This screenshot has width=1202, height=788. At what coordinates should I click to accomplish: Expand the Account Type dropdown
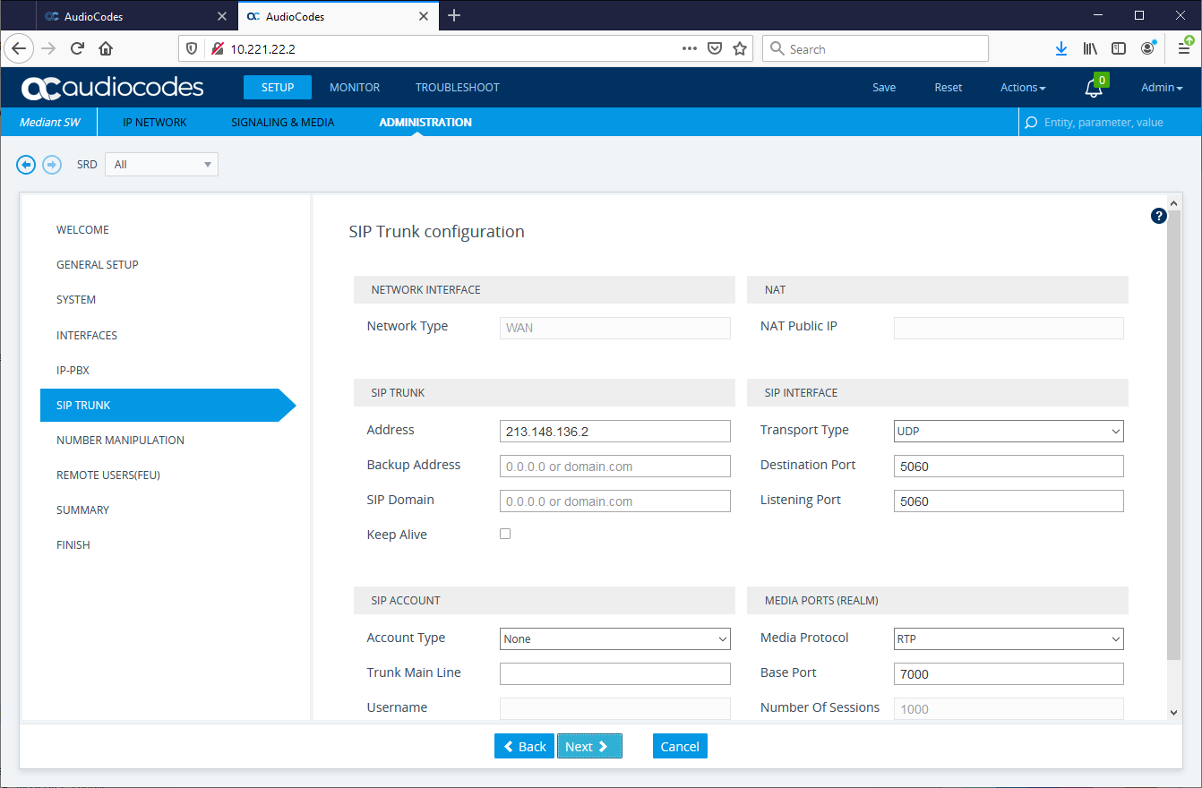pos(615,638)
